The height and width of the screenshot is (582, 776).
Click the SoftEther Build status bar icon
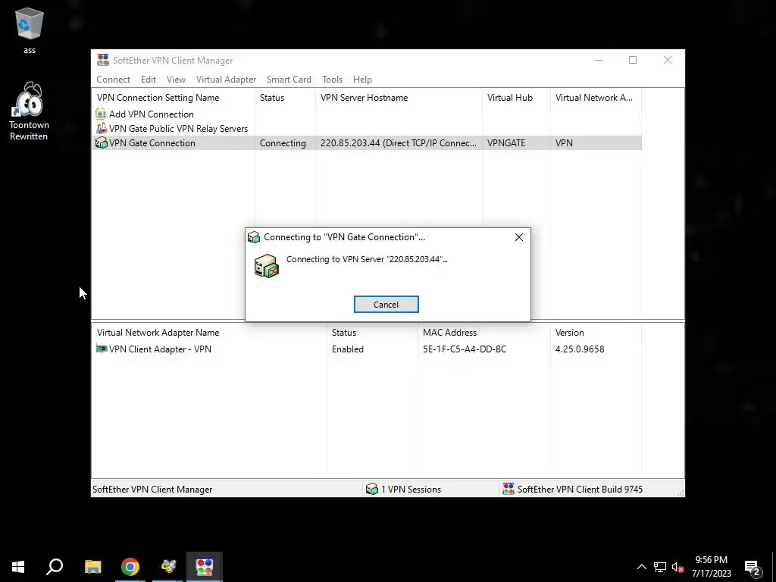[508, 489]
